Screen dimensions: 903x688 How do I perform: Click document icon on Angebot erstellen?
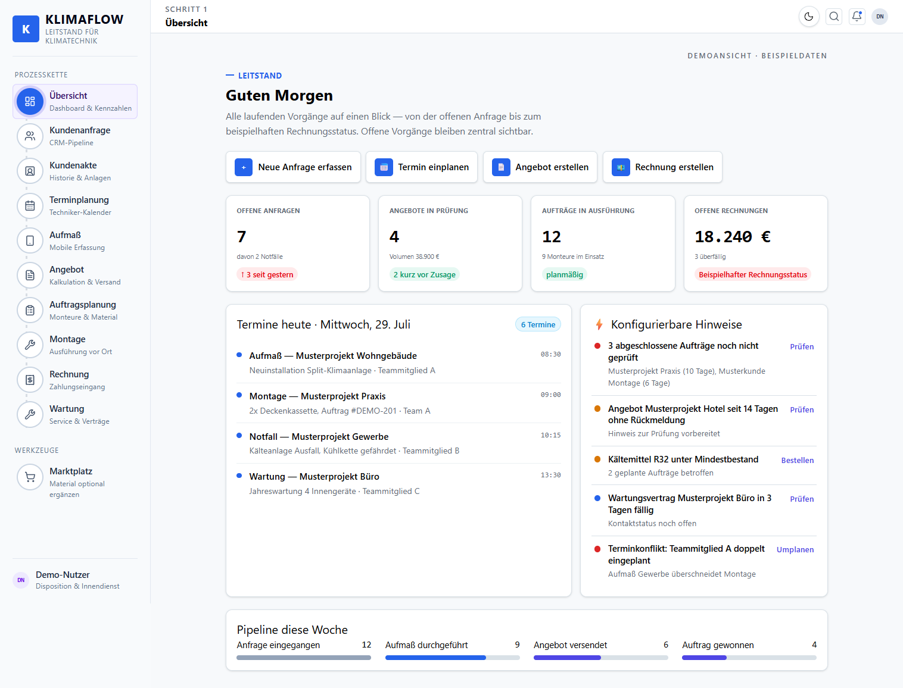point(501,167)
